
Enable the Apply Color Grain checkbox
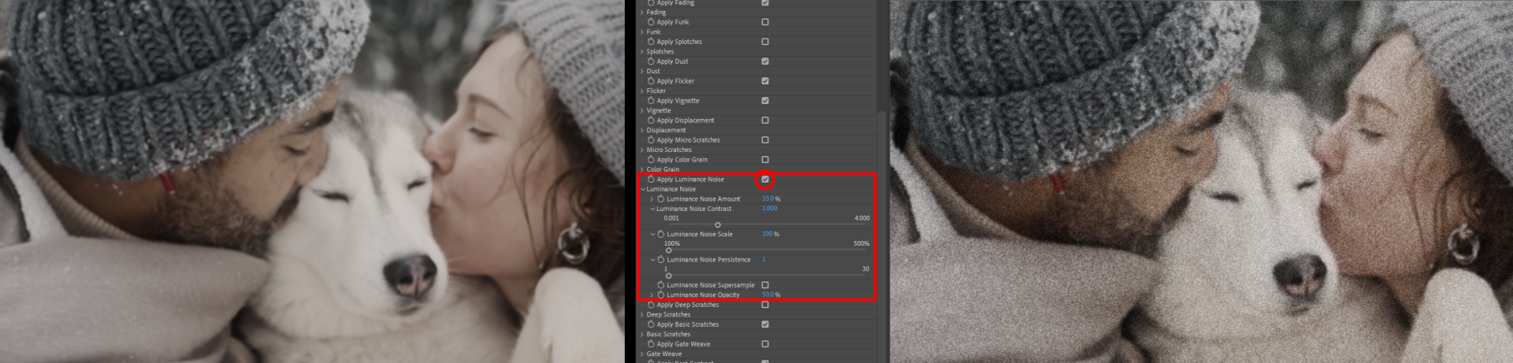tap(765, 160)
